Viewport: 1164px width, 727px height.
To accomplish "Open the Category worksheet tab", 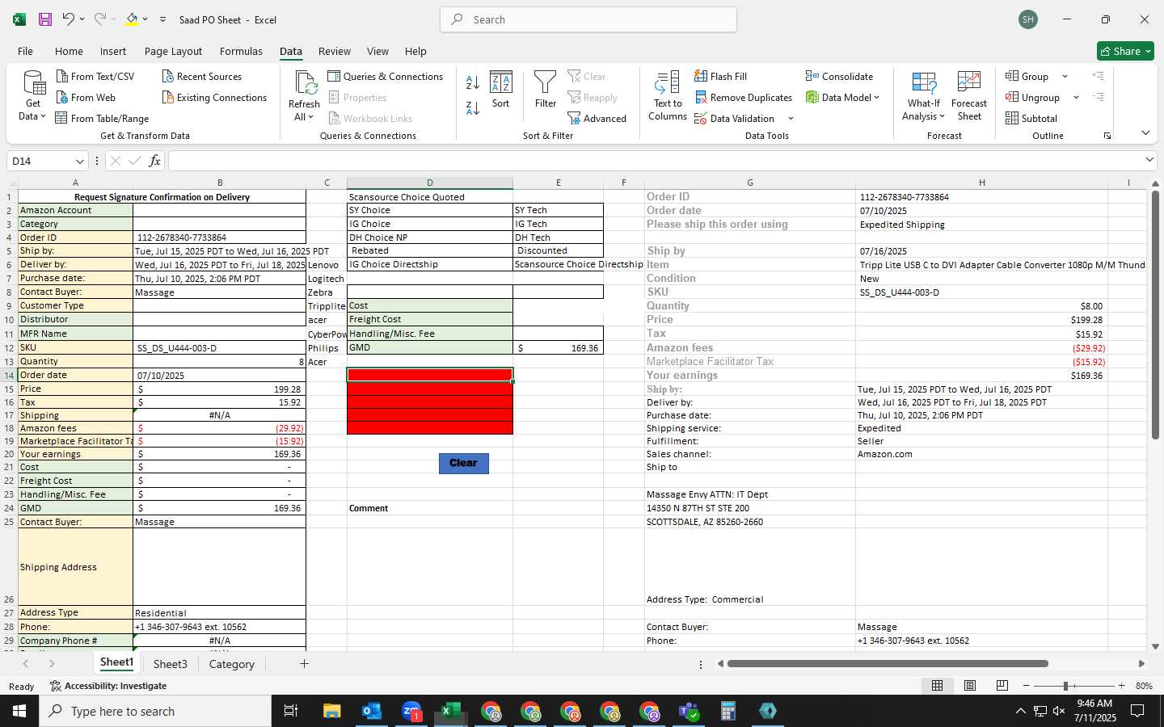I will [x=232, y=664].
